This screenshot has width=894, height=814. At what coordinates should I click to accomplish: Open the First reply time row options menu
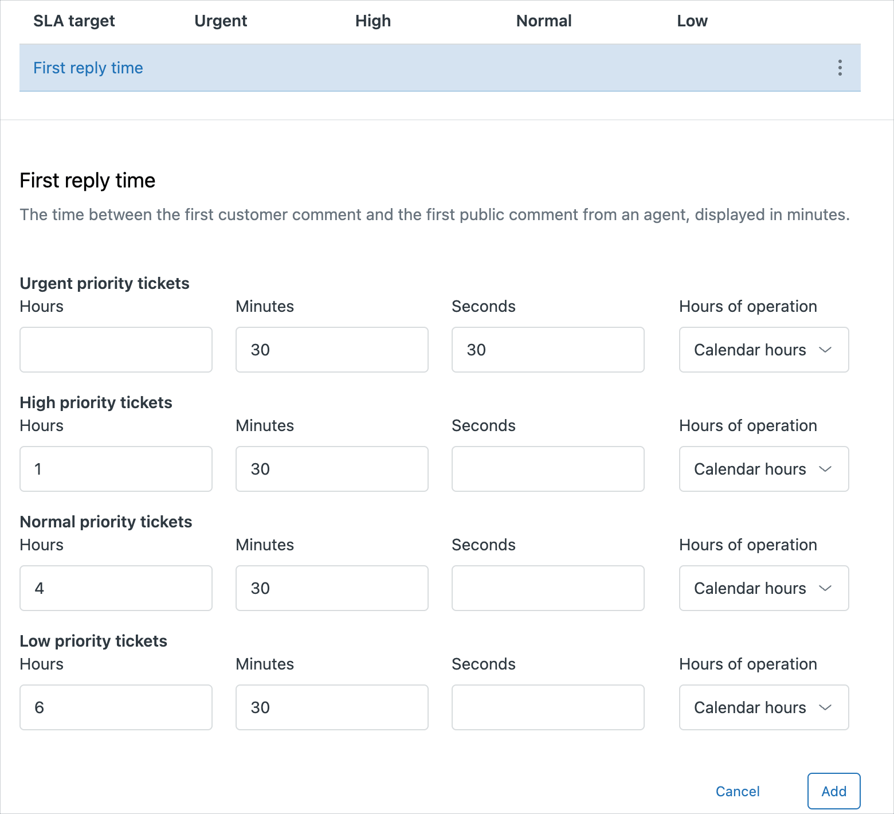840,68
